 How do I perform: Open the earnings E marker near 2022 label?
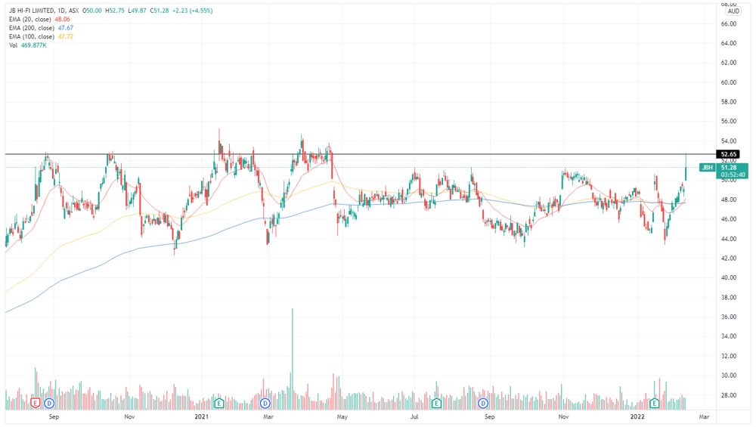[x=655, y=403]
